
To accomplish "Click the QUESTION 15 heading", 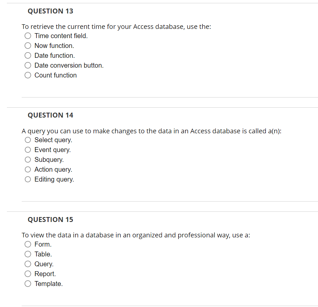I will (50, 219).
